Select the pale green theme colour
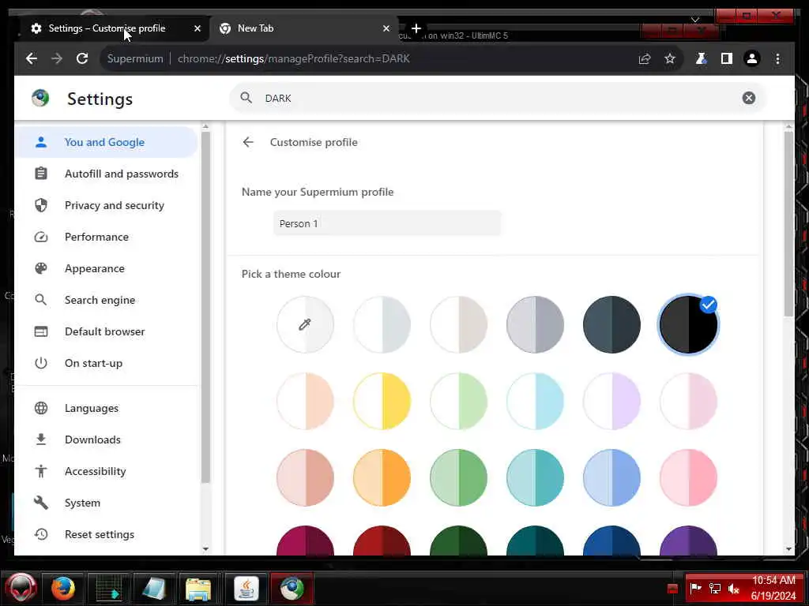 pyautogui.click(x=458, y=401)
